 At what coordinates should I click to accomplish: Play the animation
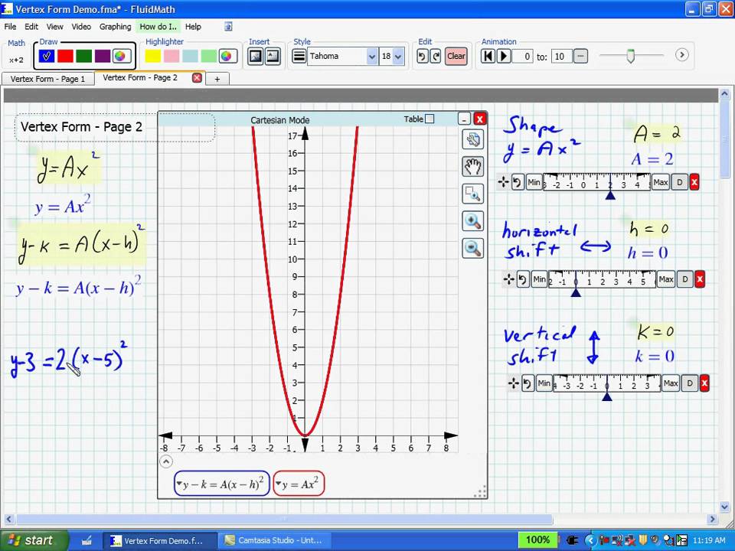click(x=504, y=56)
